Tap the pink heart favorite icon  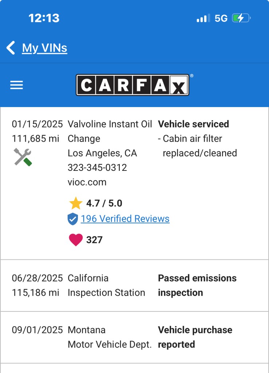click(76, 240)
